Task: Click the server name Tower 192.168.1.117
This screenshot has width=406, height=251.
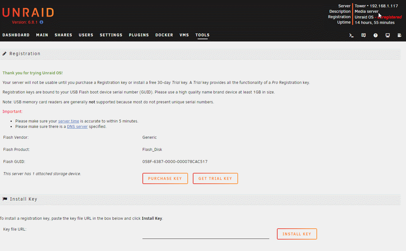Action: click(x=376, y=6)
